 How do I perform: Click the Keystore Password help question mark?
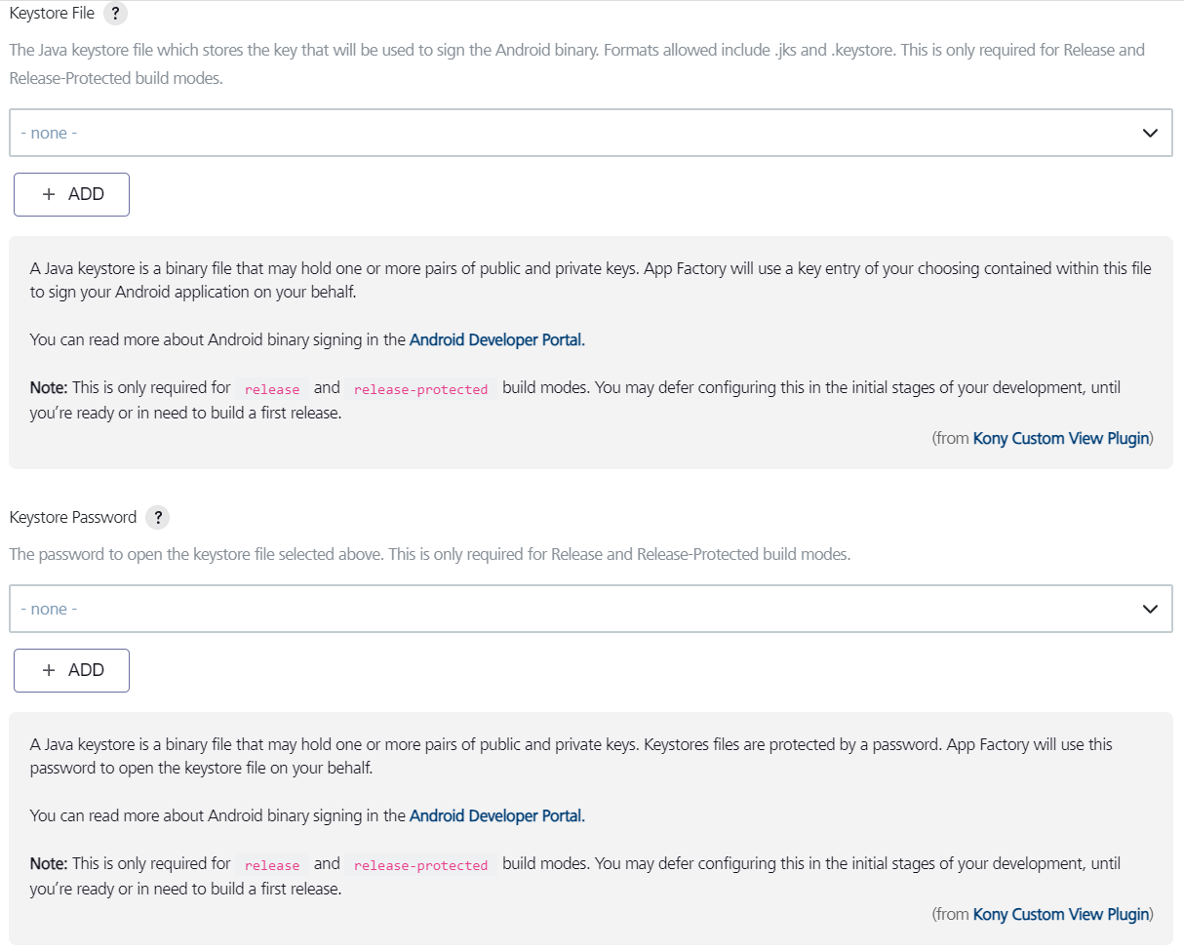click(x=157, y=518)
